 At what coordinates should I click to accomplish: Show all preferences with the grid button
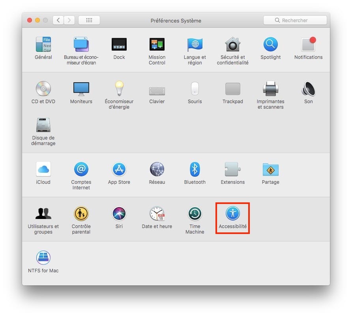(89, 20)
